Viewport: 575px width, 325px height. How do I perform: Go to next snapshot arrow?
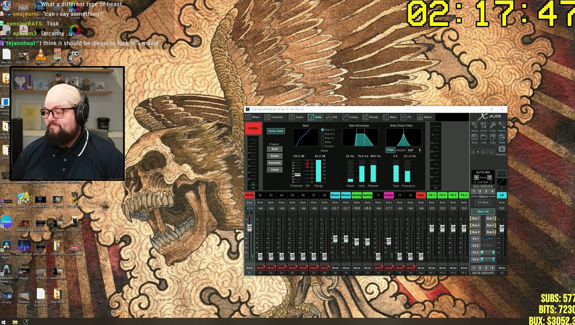coord(484,152)
